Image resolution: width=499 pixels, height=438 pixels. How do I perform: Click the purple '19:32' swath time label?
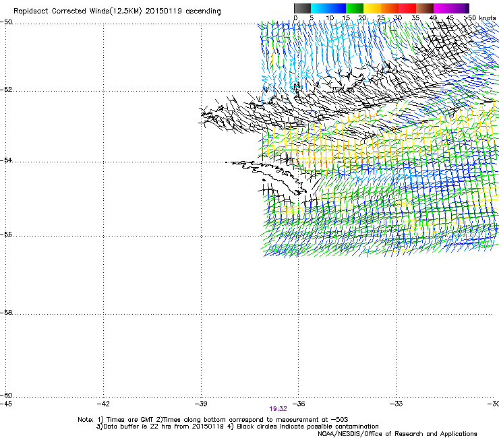pos(278,409)
